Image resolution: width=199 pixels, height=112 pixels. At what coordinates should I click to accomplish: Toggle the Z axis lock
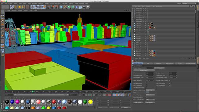[40, 7]
